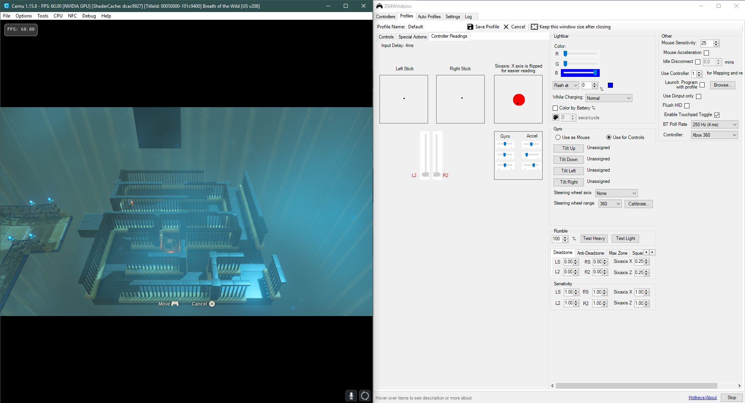This screenshot has height=403, width=745.
Task: Open the Controller type dropdown
Action: click(715, 135)
